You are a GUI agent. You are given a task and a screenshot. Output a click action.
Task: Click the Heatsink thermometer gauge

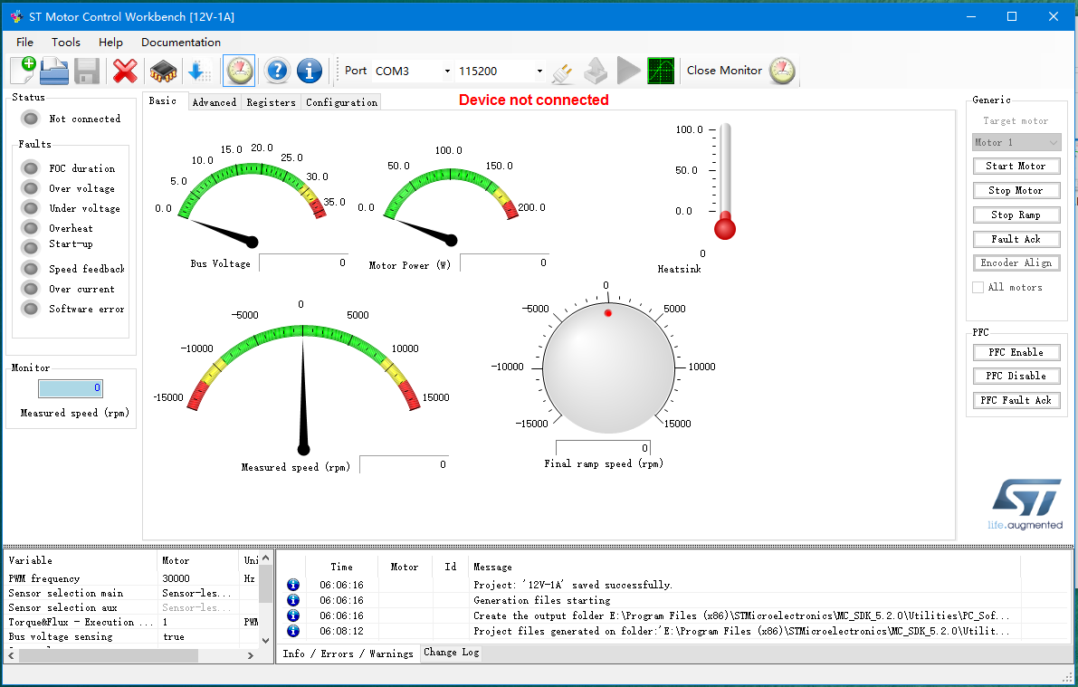(725, 182)
